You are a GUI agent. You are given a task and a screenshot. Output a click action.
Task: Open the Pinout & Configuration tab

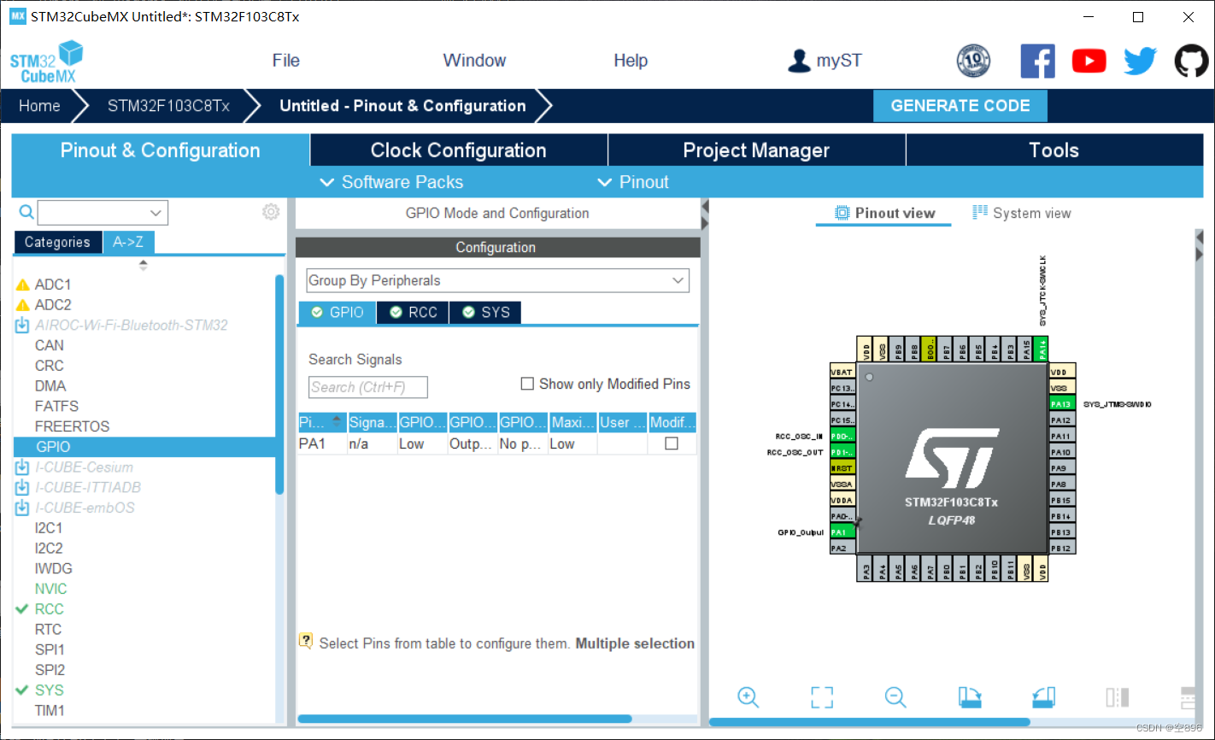point(160,150)
